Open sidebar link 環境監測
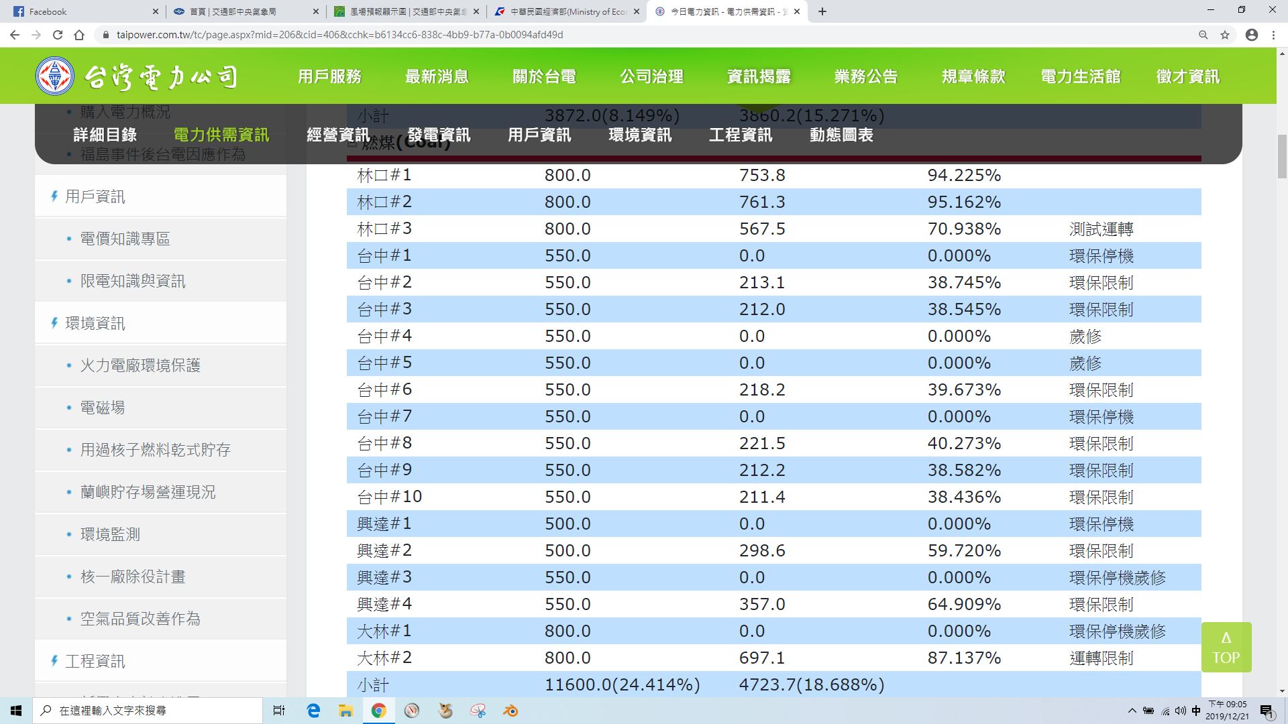Image resolution: width=1288 pixels, height=724 pixels. [110, 534]
